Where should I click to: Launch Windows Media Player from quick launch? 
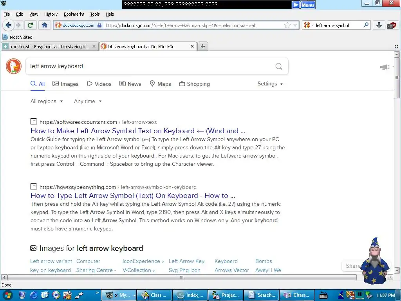(56, 295)
